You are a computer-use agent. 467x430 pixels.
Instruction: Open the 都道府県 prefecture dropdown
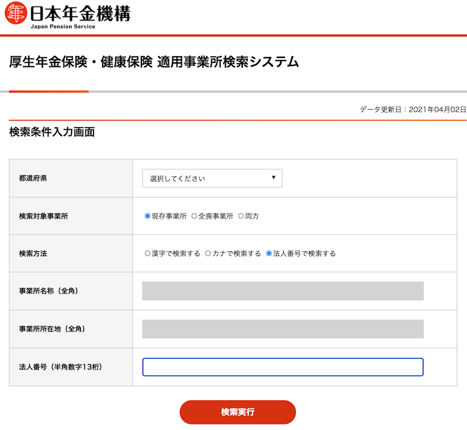coord(212,178)
